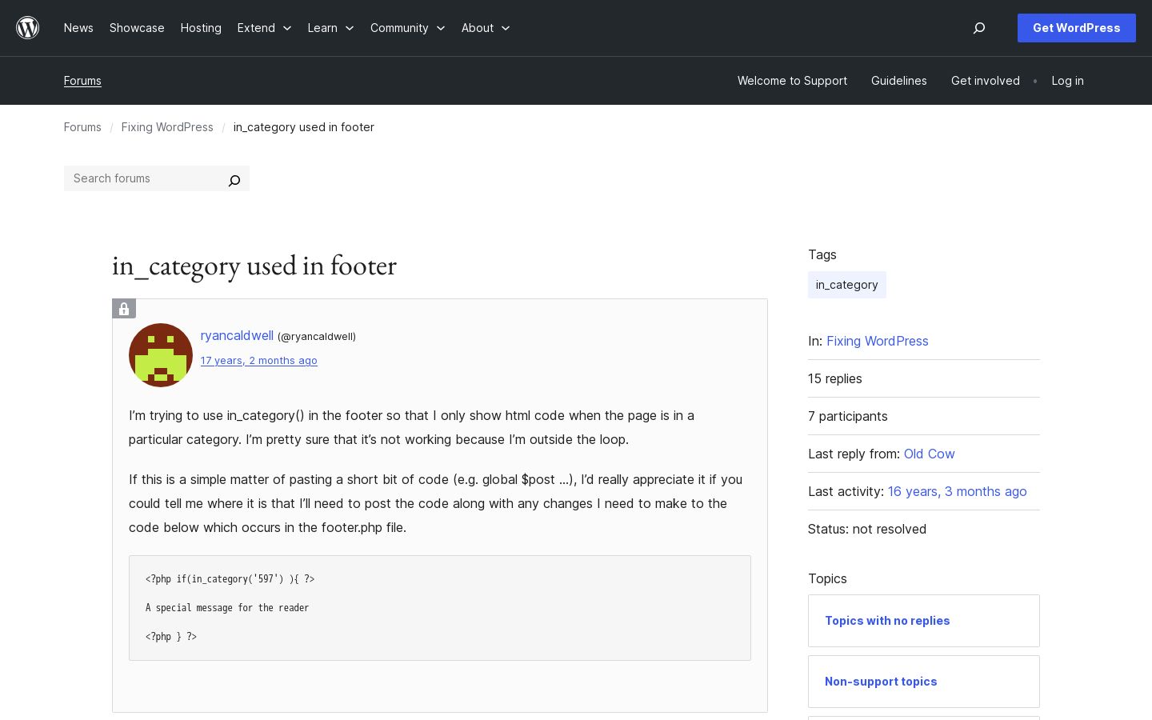Click the Log in link

point(1067,81)
